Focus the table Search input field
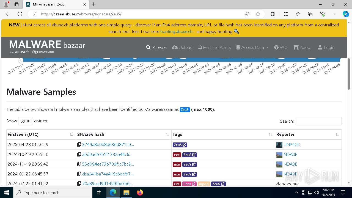This screenshot has height=198, width=352. point(318,121)
